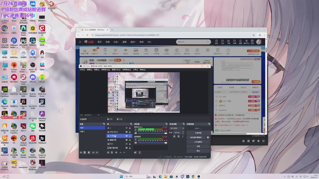Open source properties button above sources panel
This screenshot has height=179, width=319.
(110, 119)
